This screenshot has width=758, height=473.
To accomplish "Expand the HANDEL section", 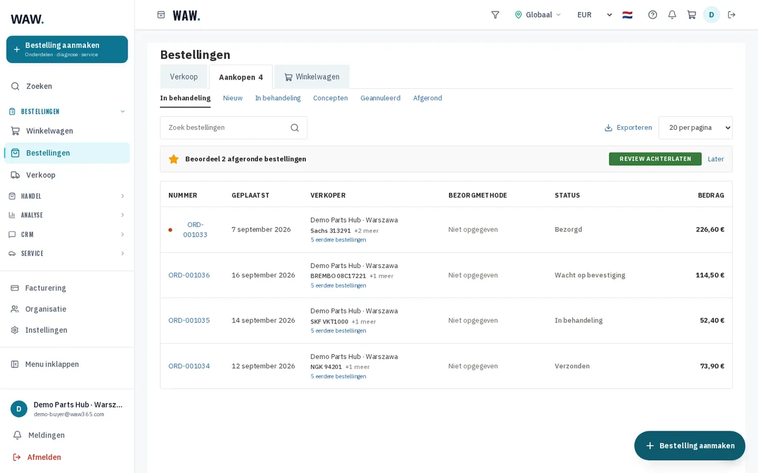I will (x=67, y=196).
